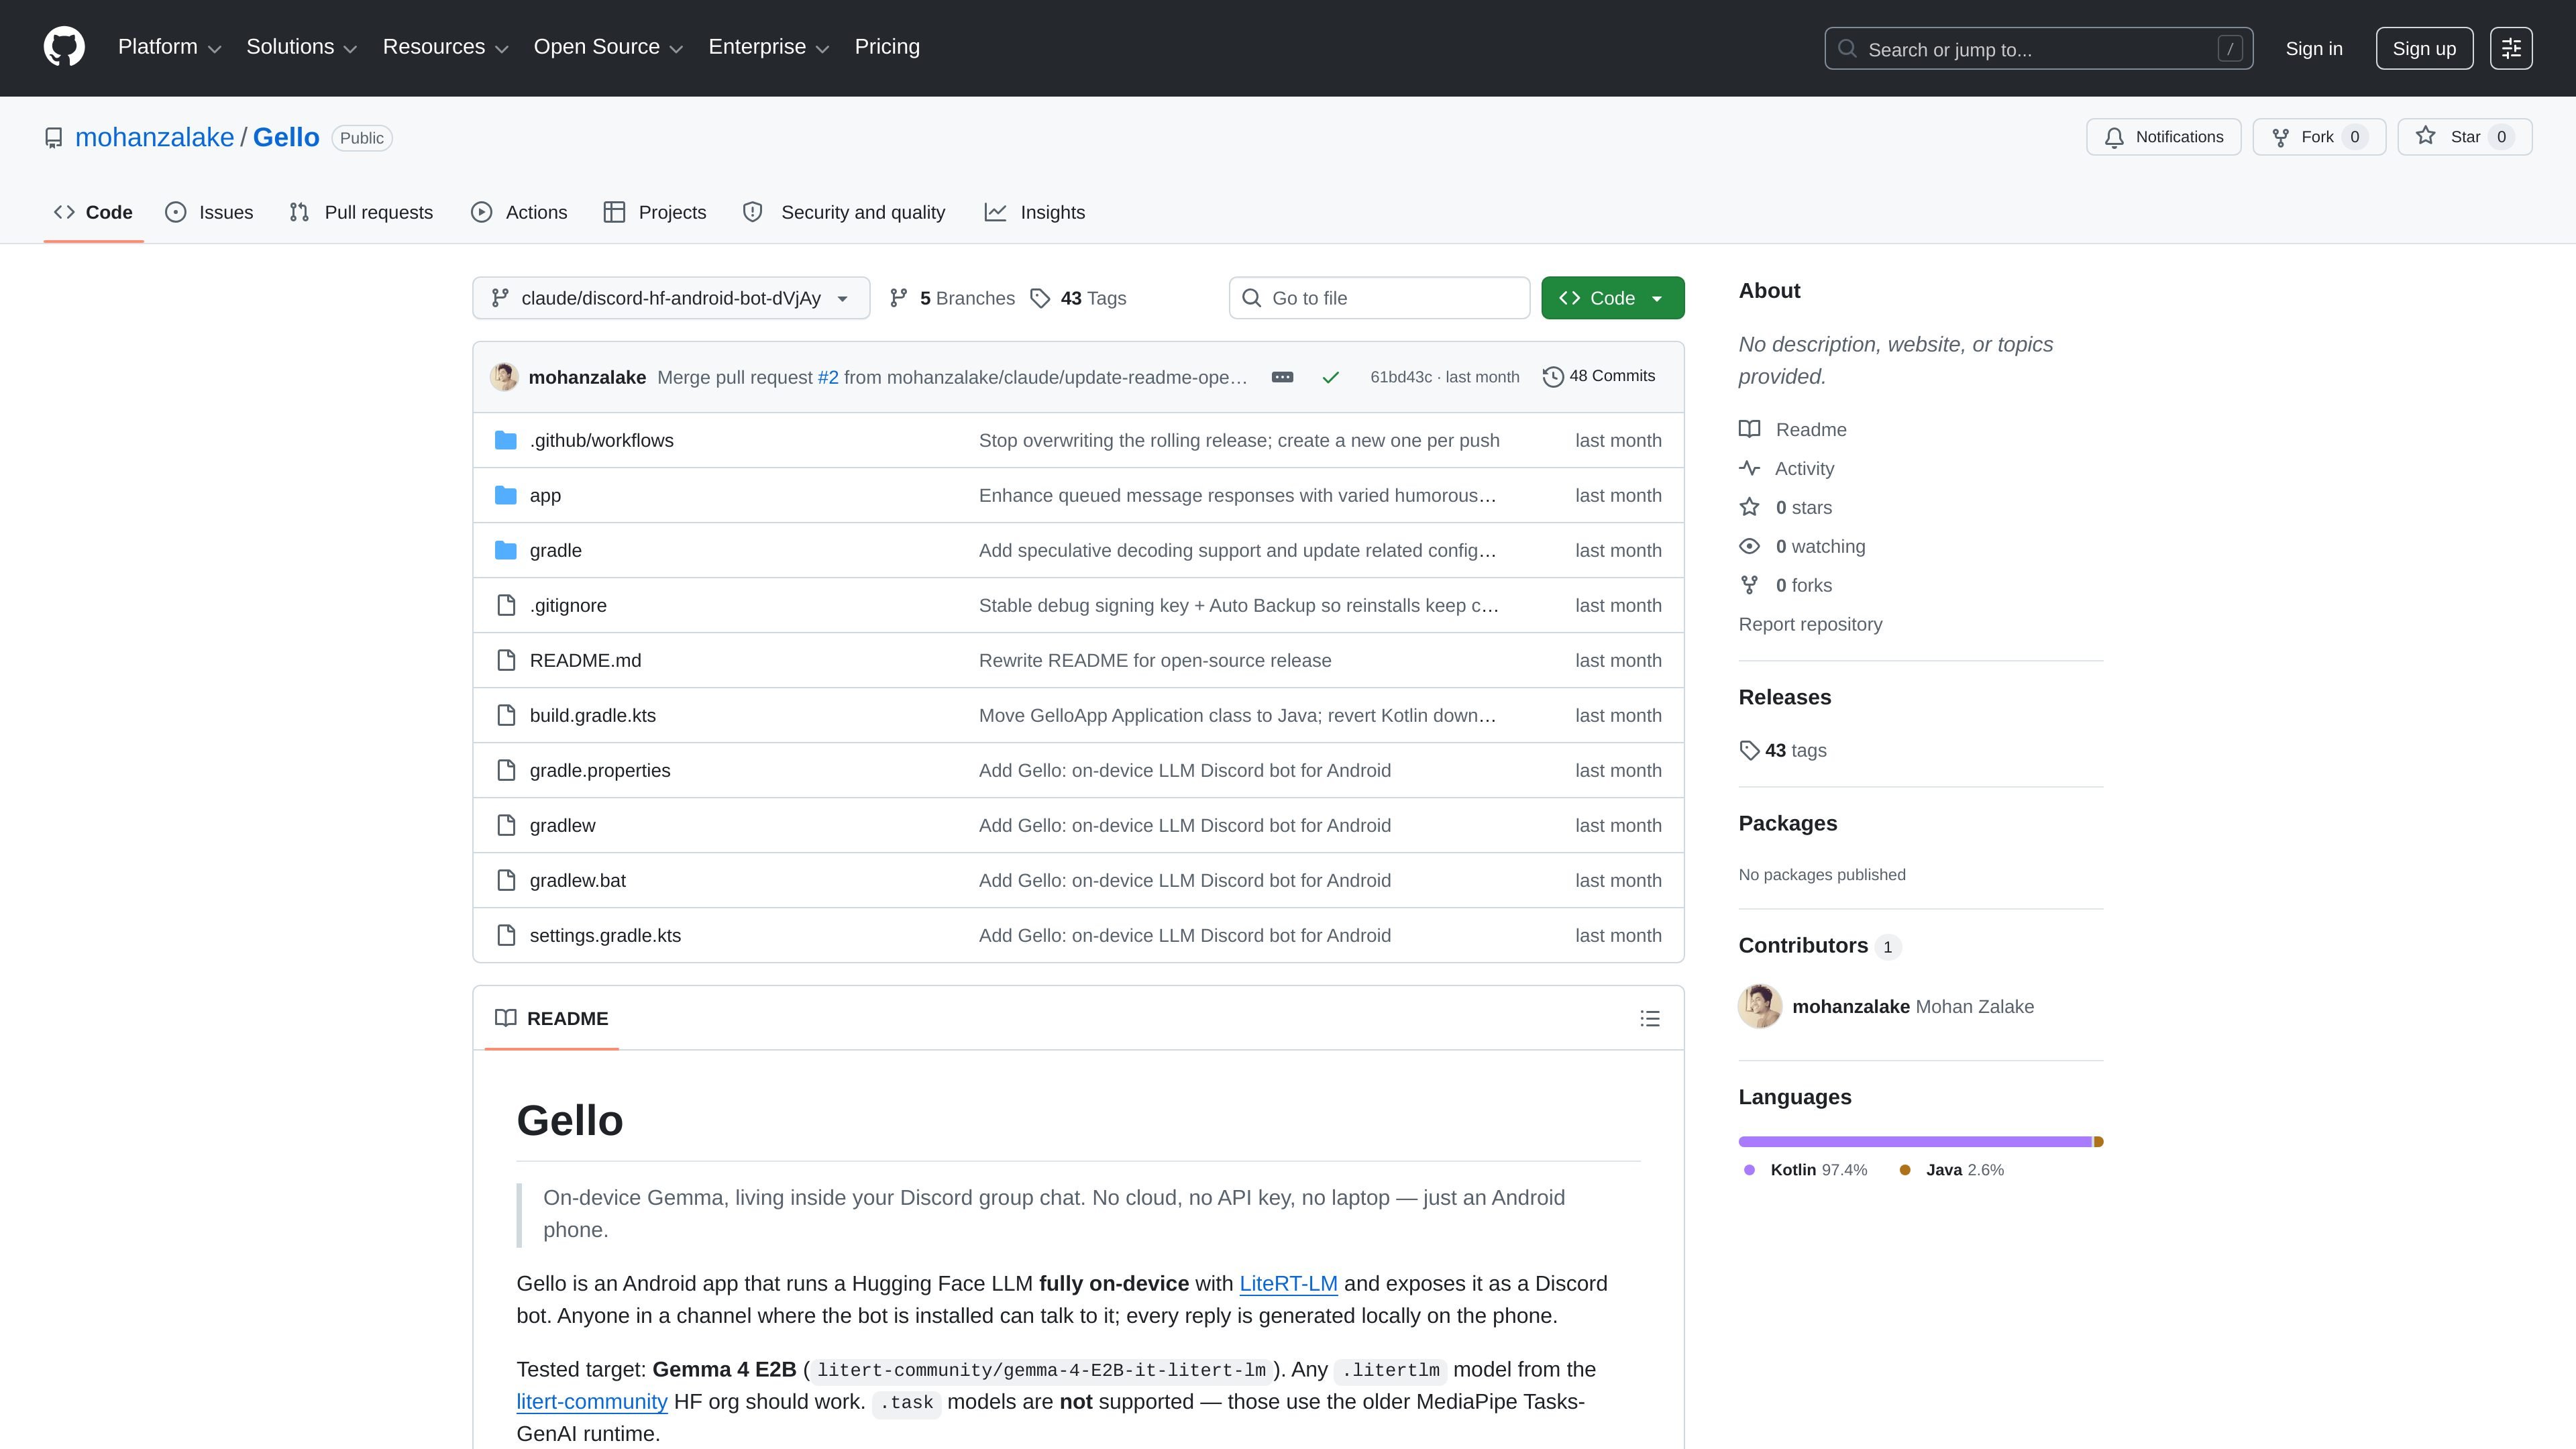Image resolution: width=2576 pixels, height=1449 pixels.
Task: Fork the Gello repository
Action: pyautogui.click(x=2319, y=137)
